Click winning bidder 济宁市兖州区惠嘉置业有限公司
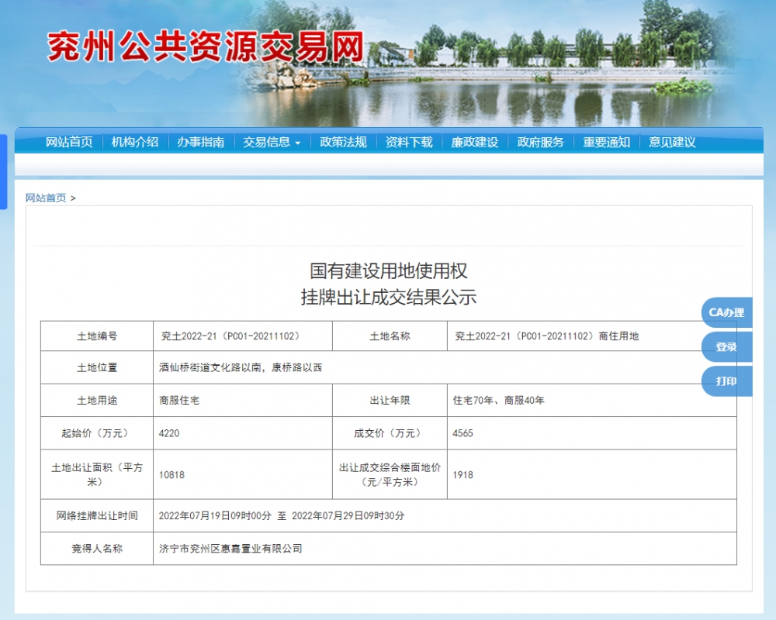Image resolution: width=776 pixels, height=620 pixels. 231,548
